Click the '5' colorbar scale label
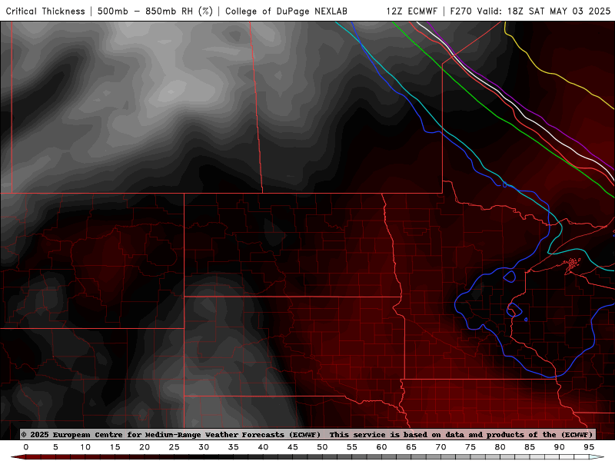The image size is (615, 461). click(55, 447)
